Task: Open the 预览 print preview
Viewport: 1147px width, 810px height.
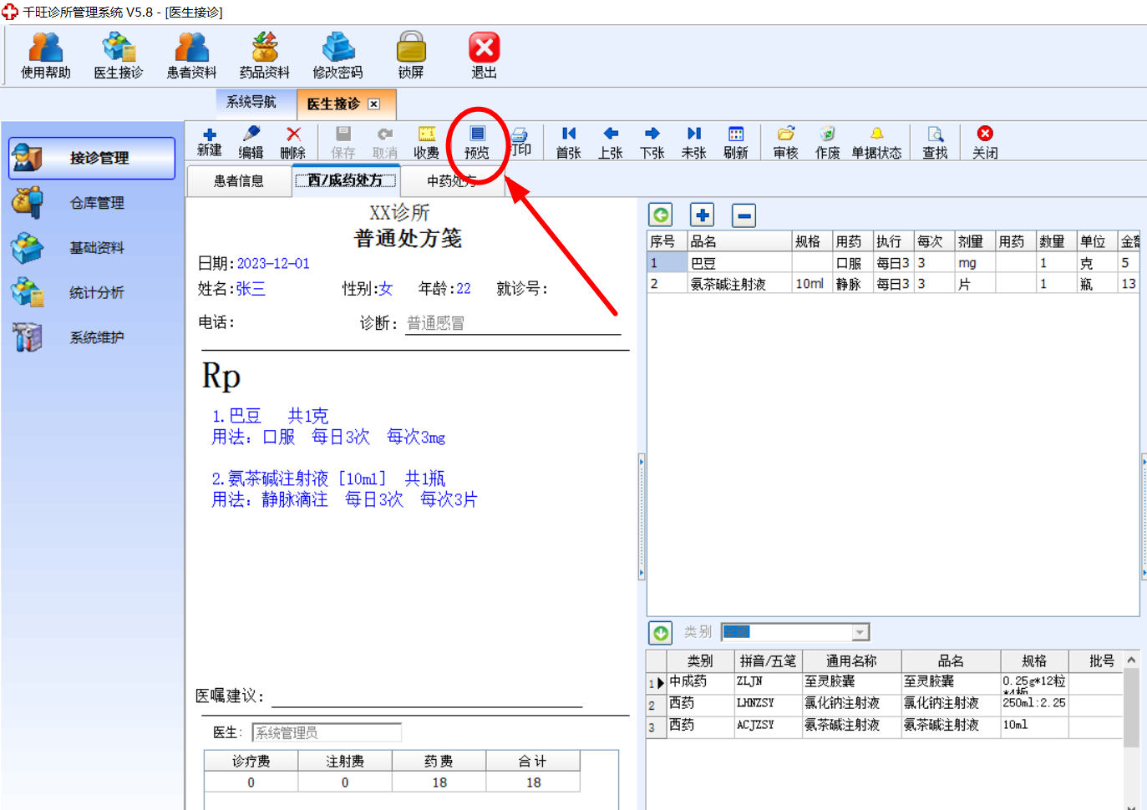Action: [477, 142]
